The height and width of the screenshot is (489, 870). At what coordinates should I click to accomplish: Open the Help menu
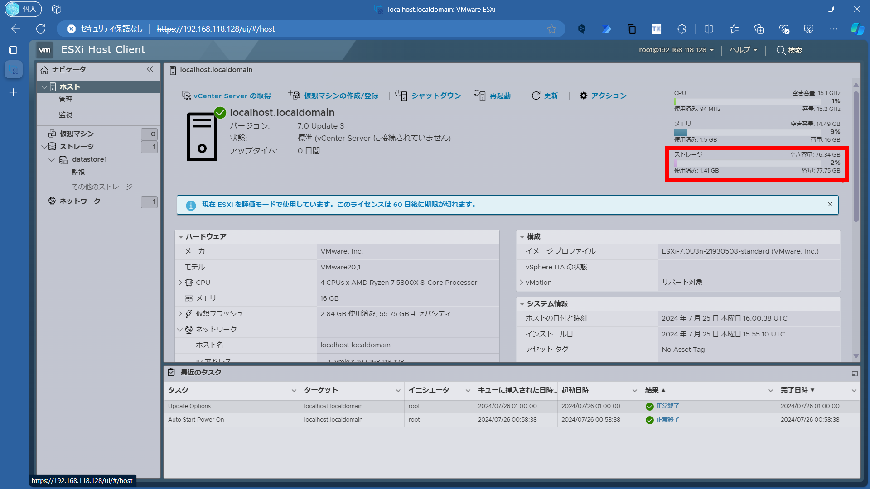tap(743, 50)
